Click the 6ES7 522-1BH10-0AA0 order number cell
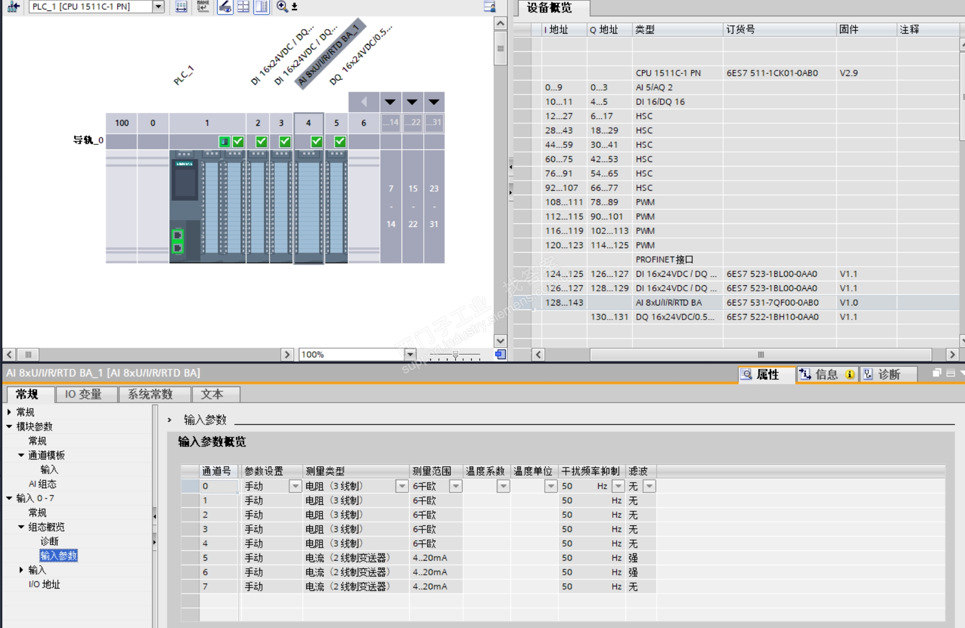 pos(779,317)
